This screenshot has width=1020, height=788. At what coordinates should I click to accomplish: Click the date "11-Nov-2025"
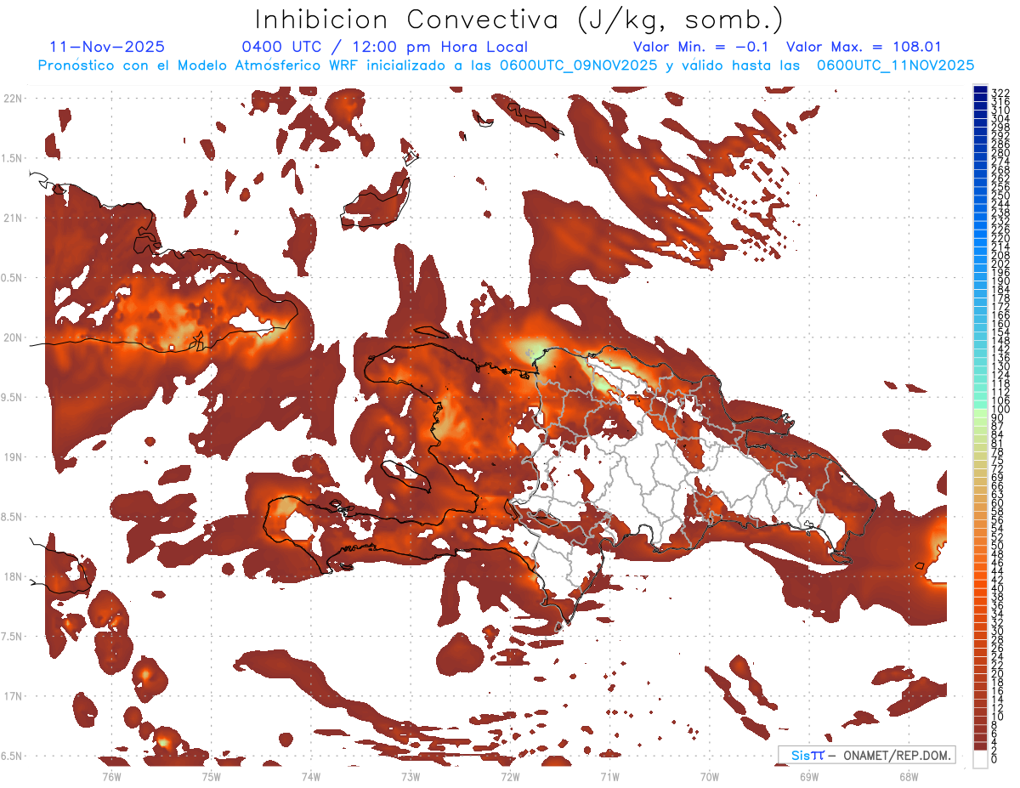107,47
